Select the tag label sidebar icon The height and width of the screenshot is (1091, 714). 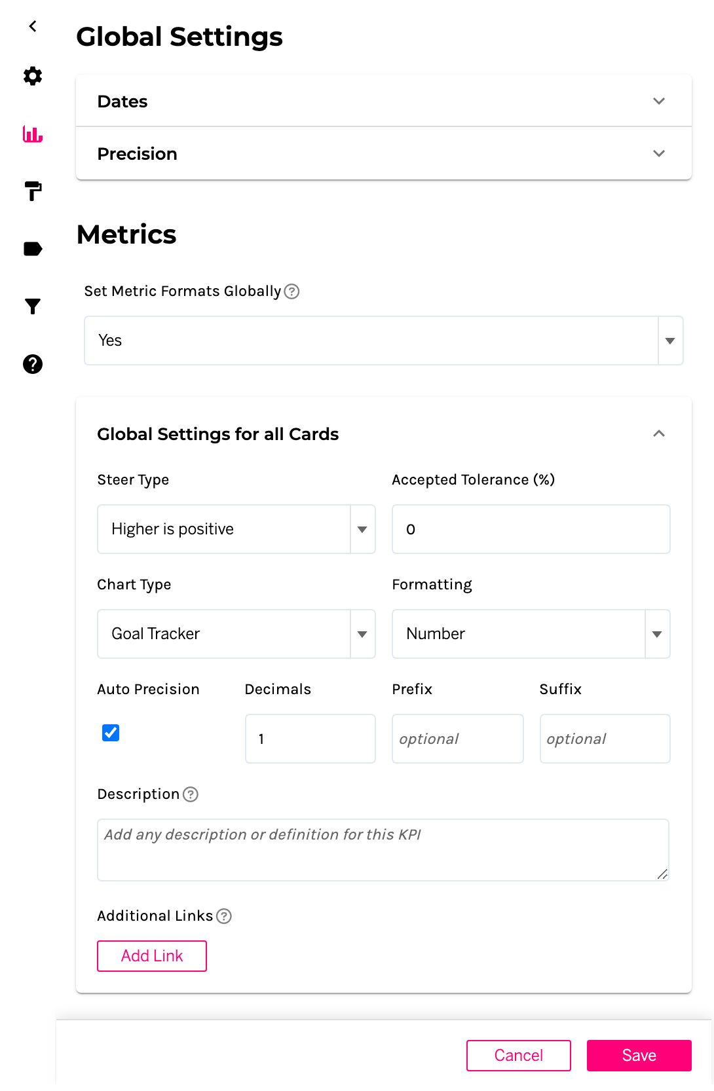pyautogui.click(x=33, y=249)
